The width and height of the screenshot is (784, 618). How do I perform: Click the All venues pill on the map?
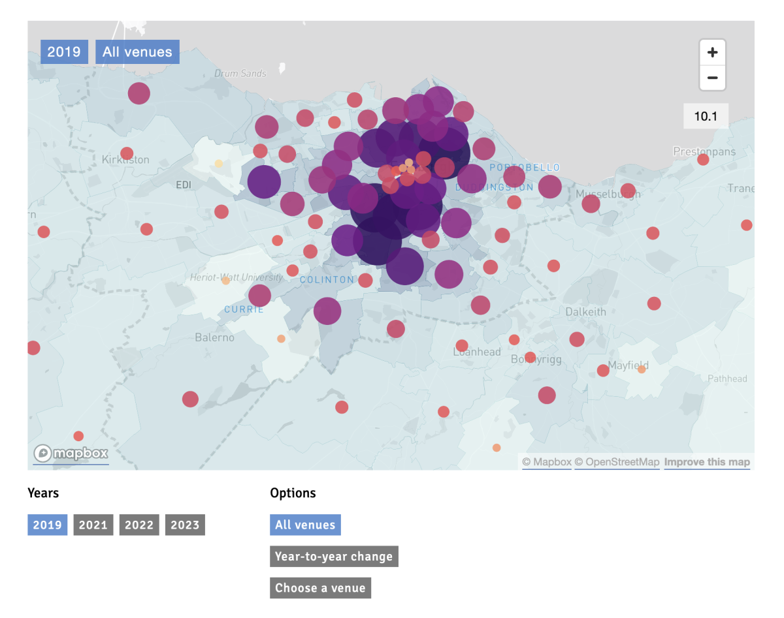pyautogui.click(x=137, y=52)
